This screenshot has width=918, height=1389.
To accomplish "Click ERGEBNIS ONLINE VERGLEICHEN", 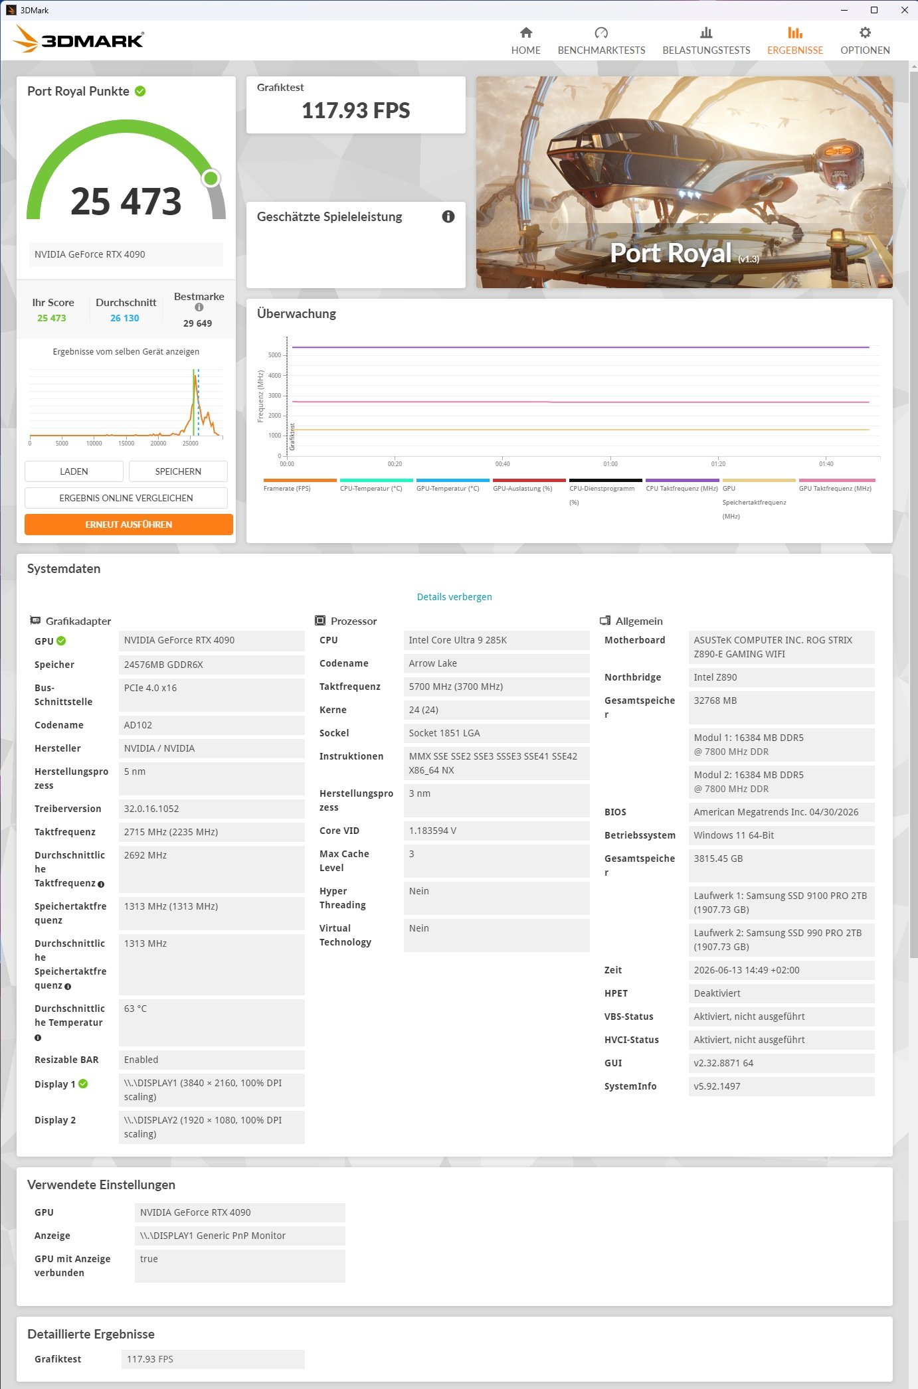I will (126, 498).
